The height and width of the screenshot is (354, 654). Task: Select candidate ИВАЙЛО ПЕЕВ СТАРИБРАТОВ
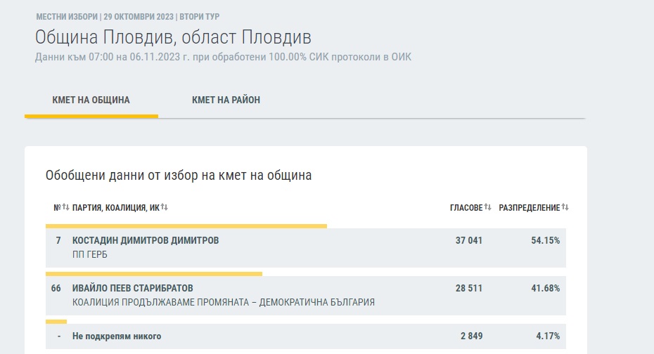point(132,288)
